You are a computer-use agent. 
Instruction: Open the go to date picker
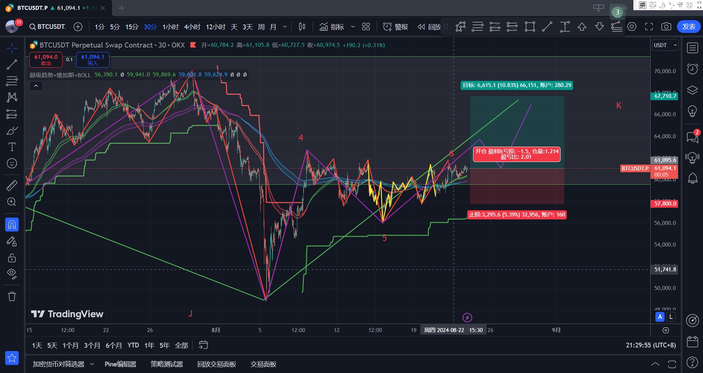203,345
